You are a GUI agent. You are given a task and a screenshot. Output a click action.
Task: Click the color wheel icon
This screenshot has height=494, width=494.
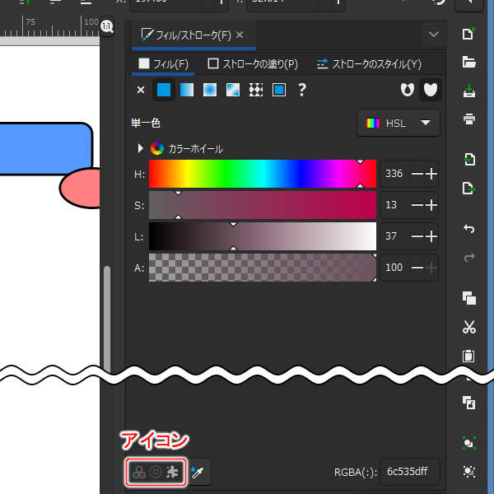coord(157,148)
